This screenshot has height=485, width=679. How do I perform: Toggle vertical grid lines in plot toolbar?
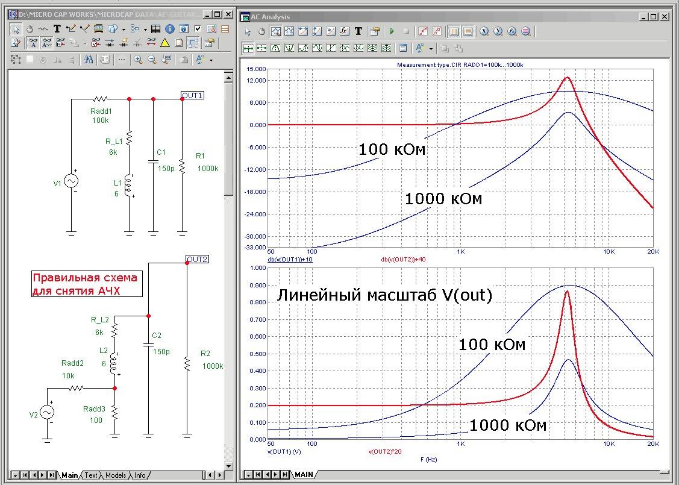(x=454, y=31)
